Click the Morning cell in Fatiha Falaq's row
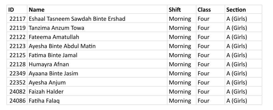The width and height of the screenshot is (273, 110). pos(182,101)
